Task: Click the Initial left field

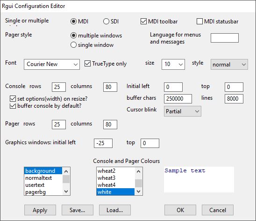Action: [173, 87]
